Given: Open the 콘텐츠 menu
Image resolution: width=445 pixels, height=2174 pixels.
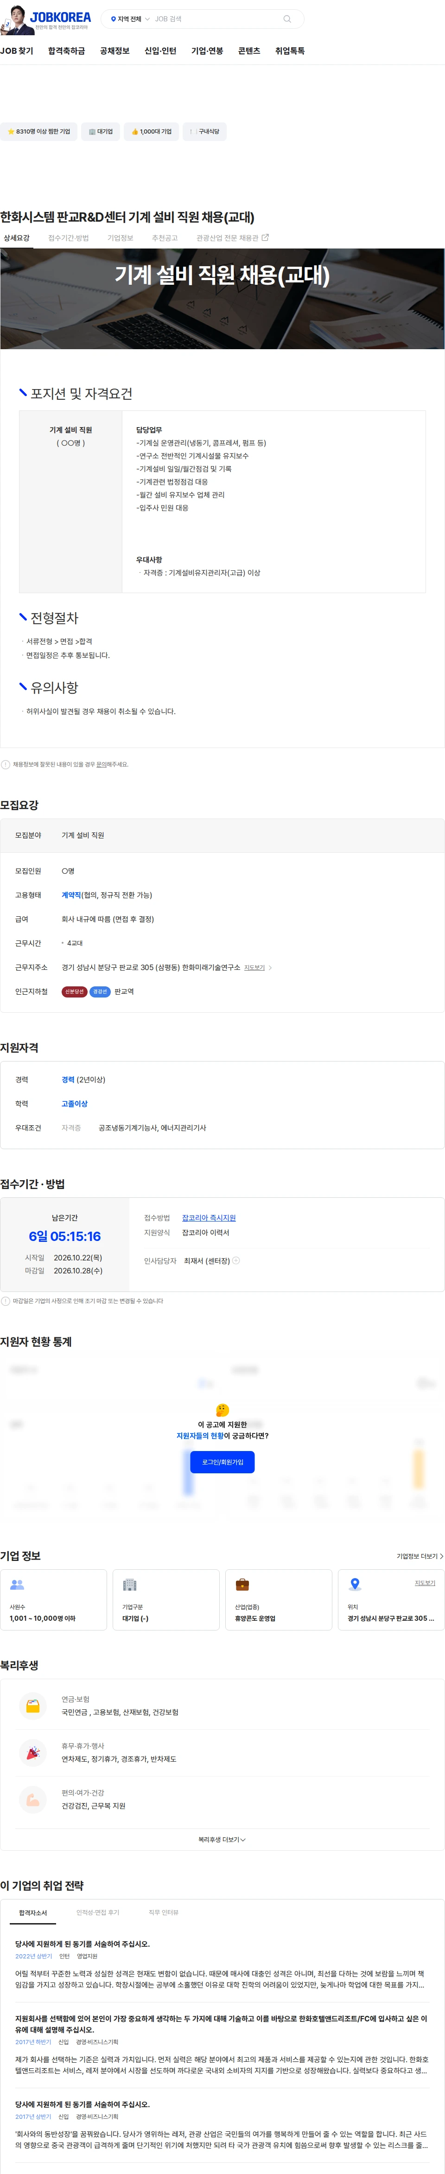Looking at the screenshot, I should click(249, 51).
